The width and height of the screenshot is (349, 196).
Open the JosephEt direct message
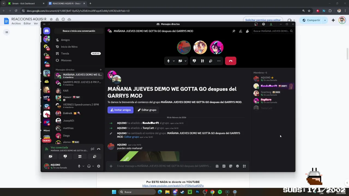[x=79, y=121]
